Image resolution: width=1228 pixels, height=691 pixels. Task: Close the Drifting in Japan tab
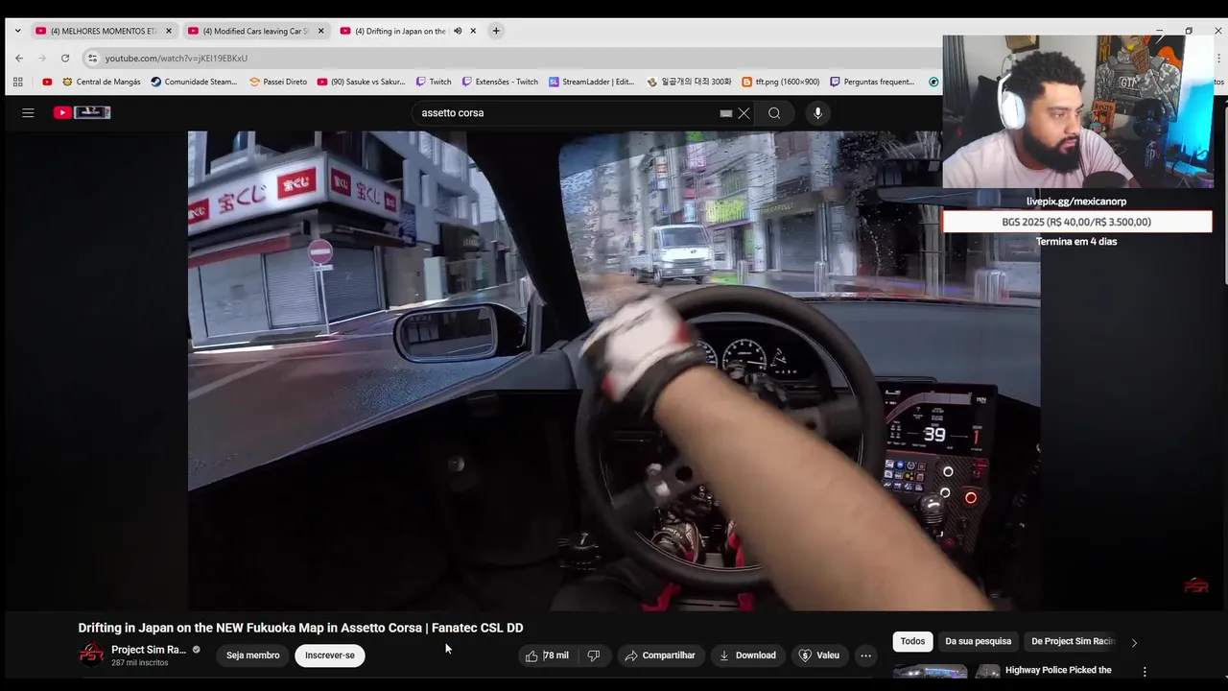(x=473, y=31)
